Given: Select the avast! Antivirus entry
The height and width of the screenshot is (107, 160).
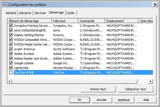Looking at the screenshot, I should (x=24, y=49).
